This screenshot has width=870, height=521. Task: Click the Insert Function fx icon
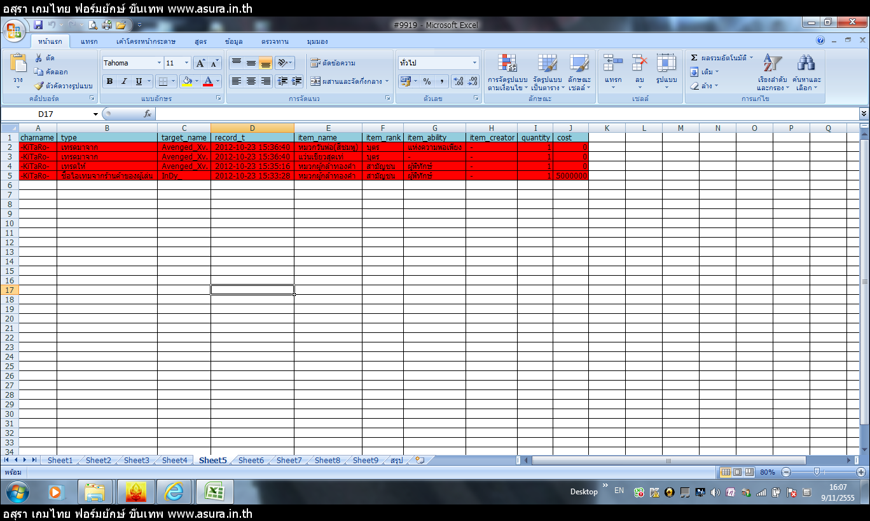click(x=148, y=114)
